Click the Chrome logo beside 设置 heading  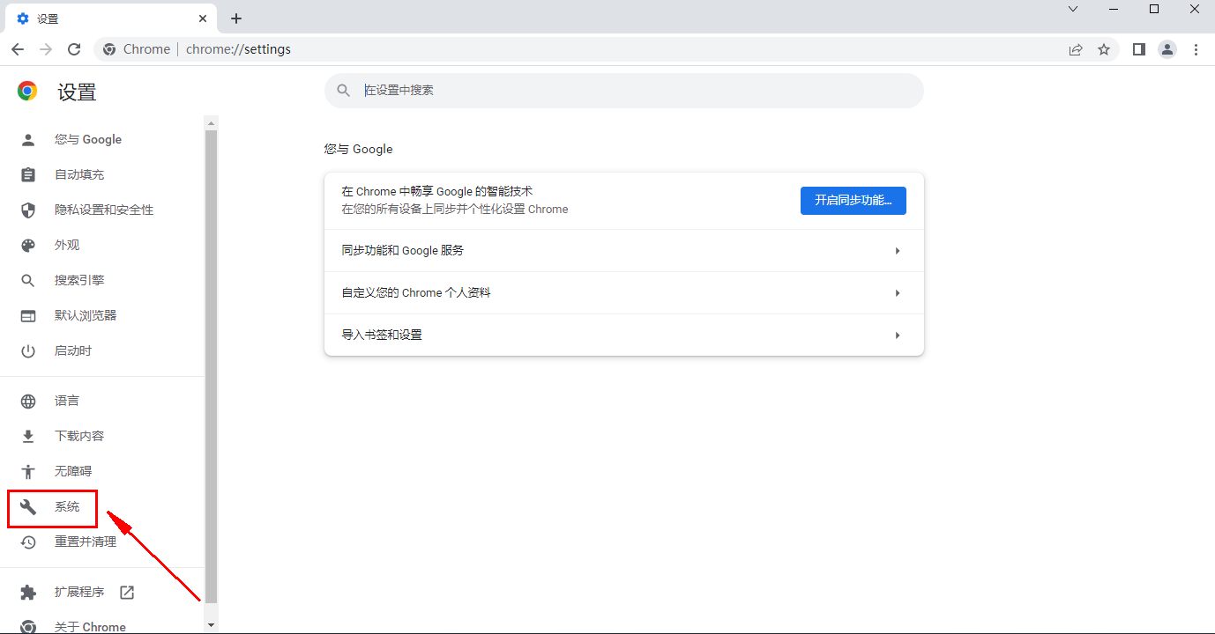[x=27, y=91]
